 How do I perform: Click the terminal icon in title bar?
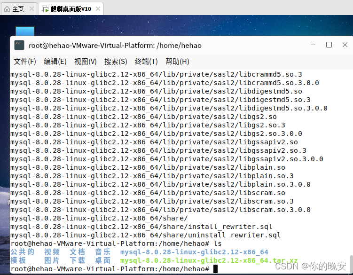click(x=19, y=45)
